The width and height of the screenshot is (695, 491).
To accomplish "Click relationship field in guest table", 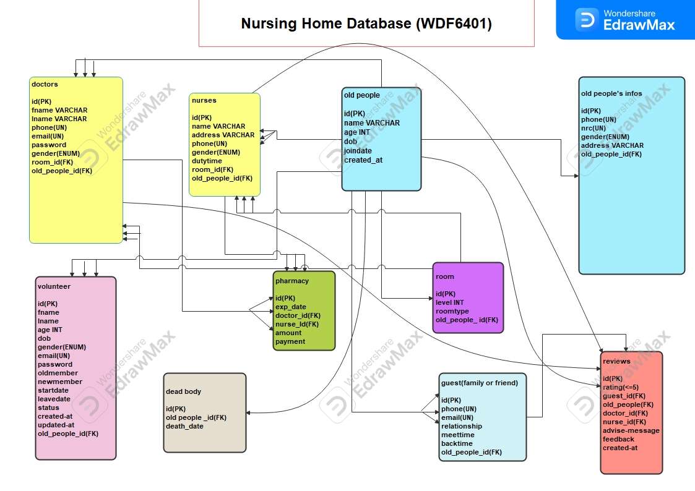I will (x=462, y=426).
